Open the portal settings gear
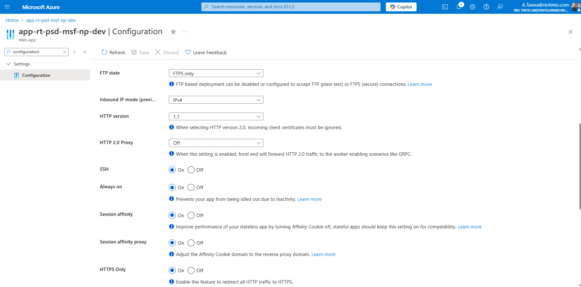This screenshot has height=287, width=581. click(473, 7)
